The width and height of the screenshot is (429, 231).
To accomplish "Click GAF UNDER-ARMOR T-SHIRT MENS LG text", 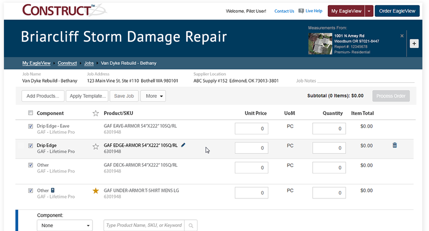I will click(x=141, y=190).
